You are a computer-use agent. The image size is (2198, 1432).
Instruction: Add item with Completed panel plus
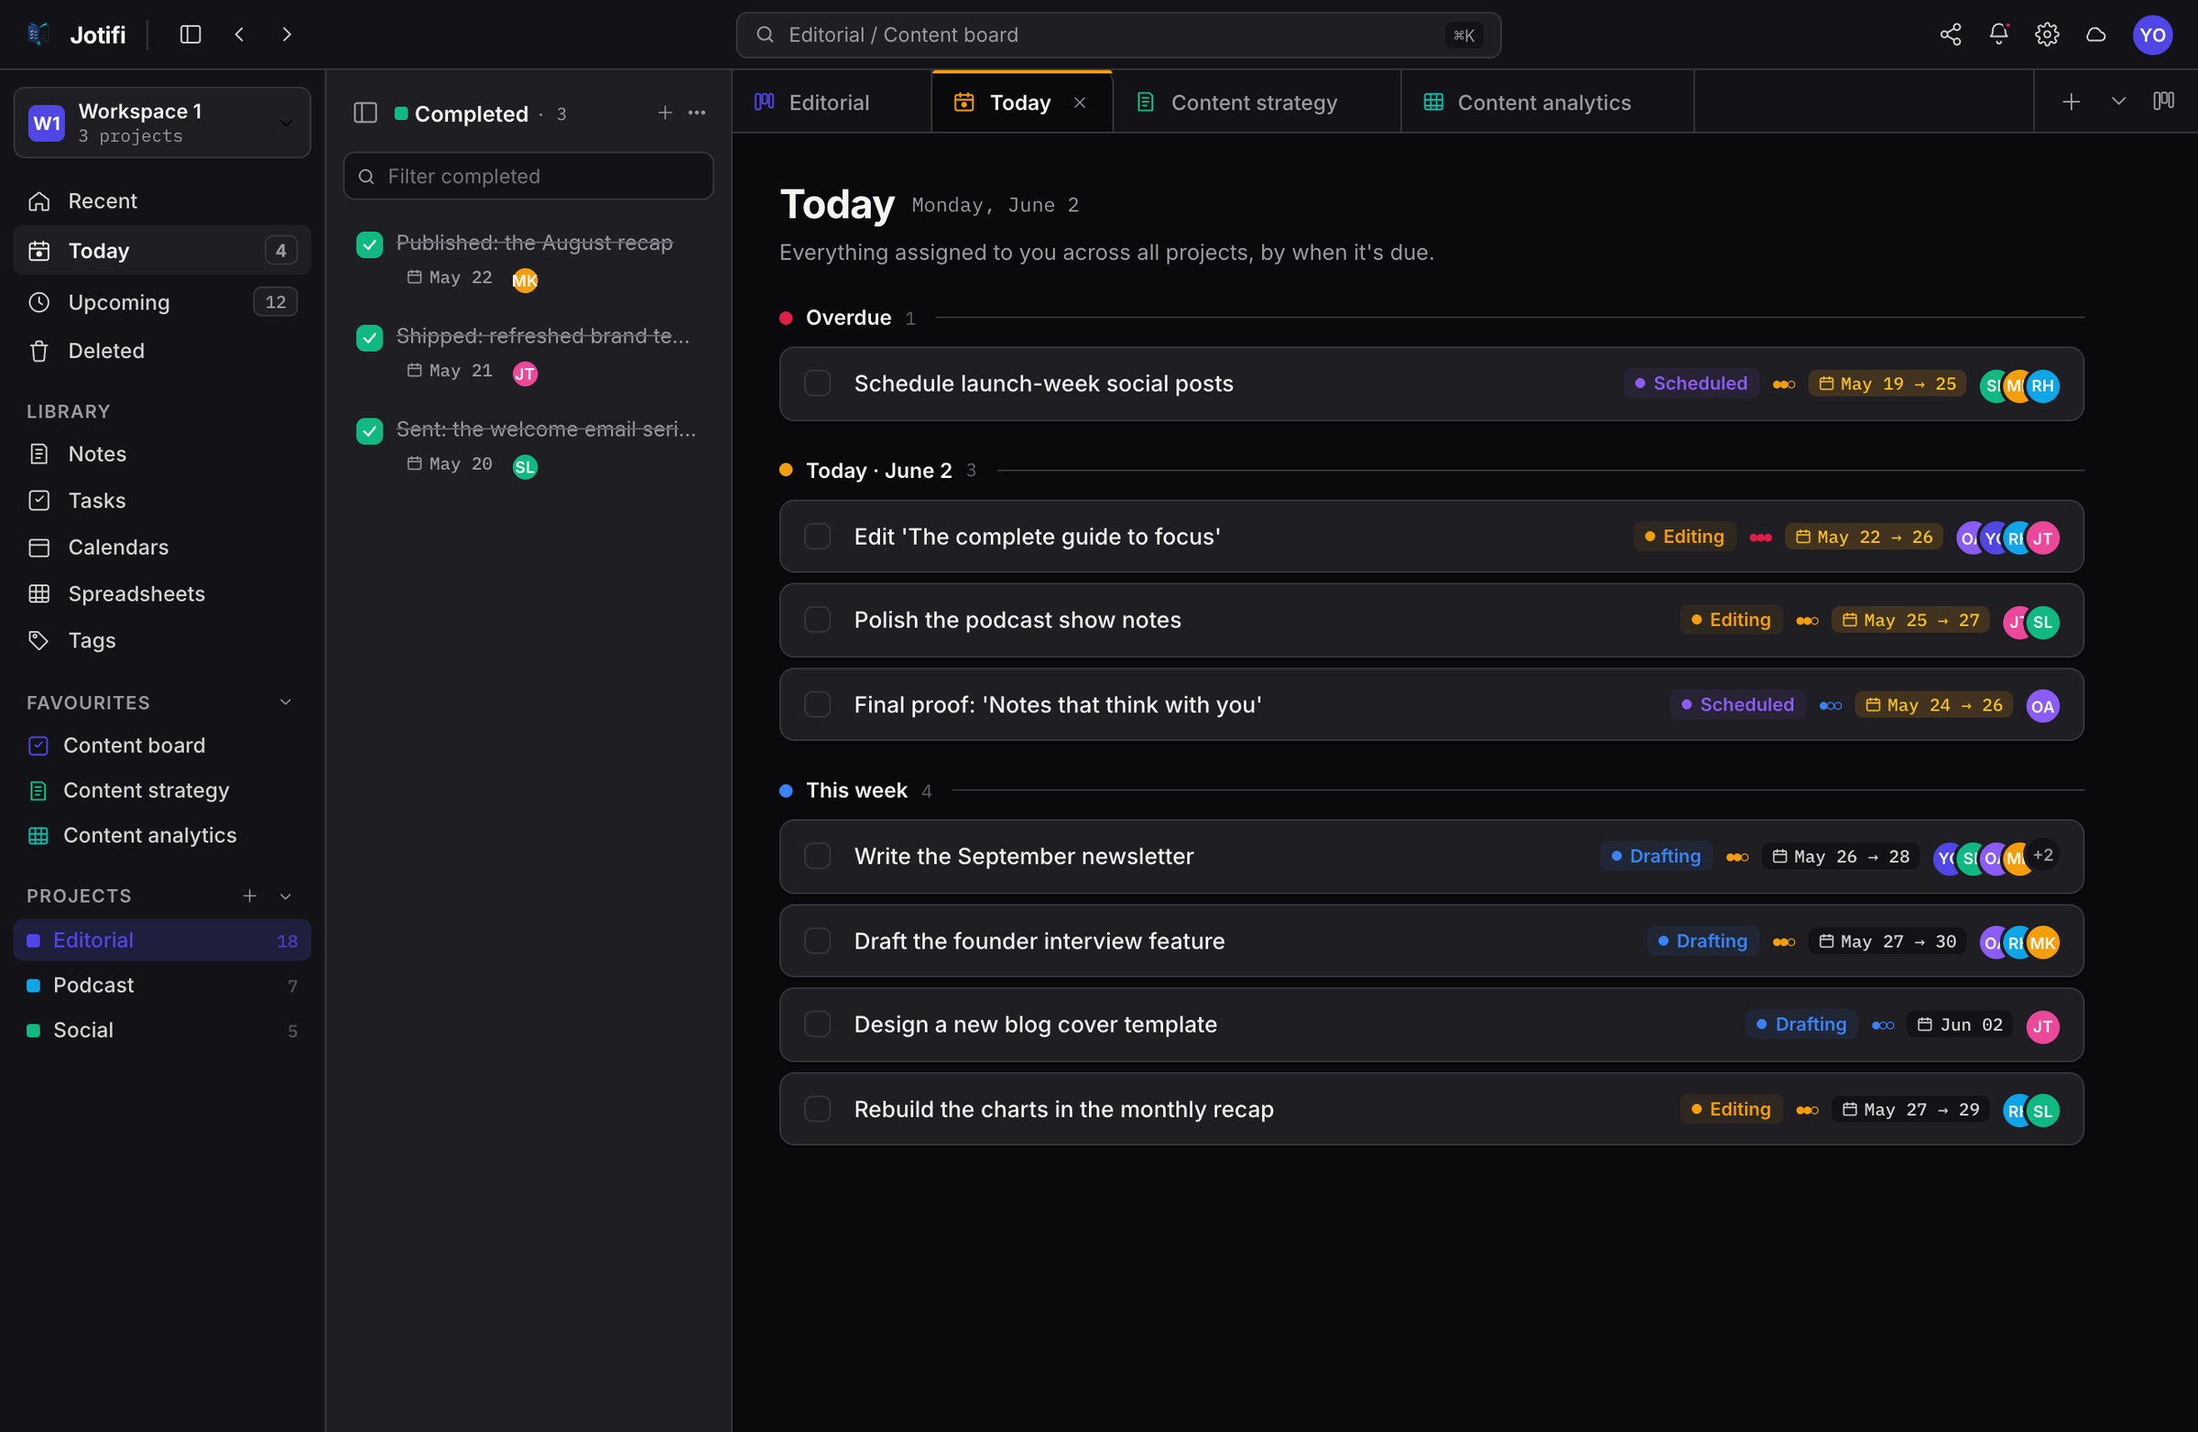point(664,113)
